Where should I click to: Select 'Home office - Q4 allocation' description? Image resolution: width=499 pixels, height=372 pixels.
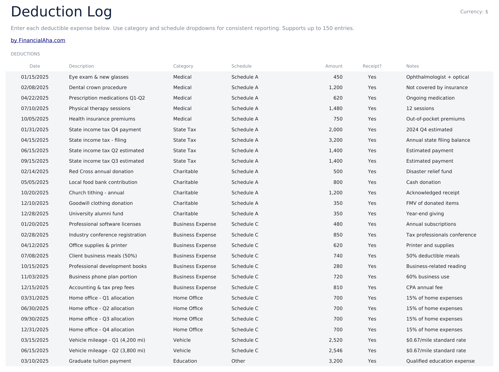tap(101, 330)
